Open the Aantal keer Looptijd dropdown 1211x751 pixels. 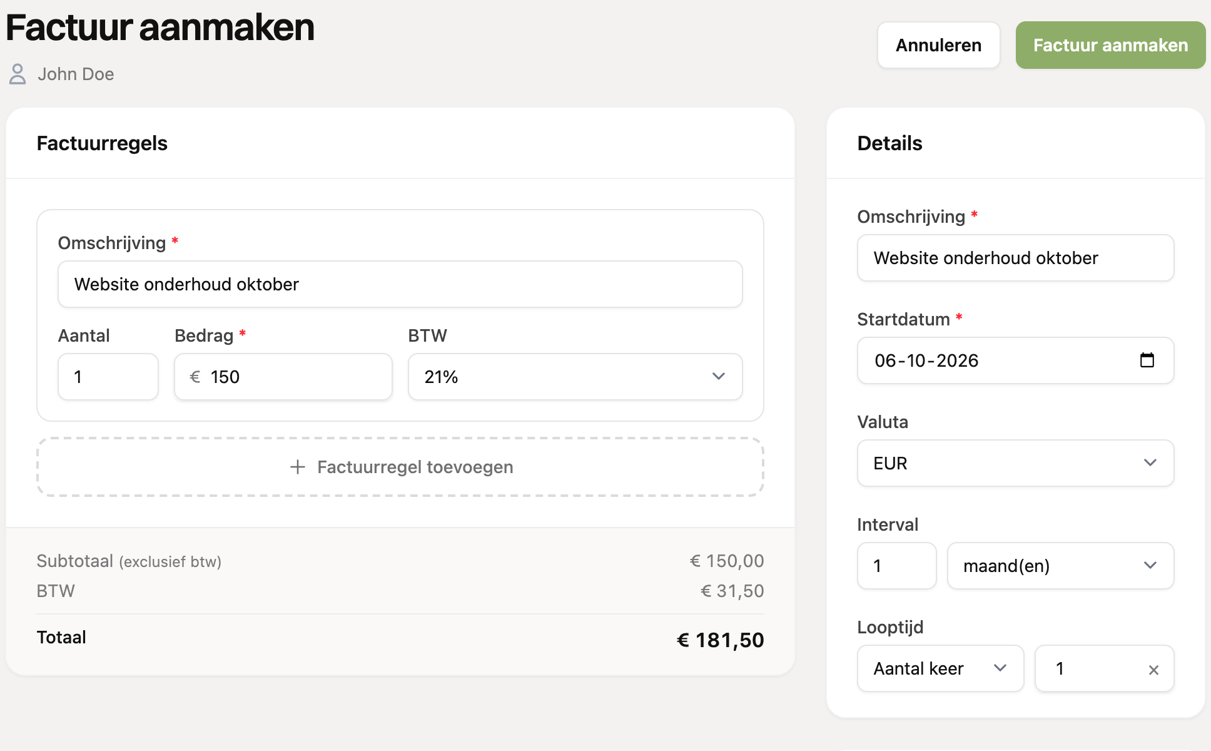click(940, 668)
